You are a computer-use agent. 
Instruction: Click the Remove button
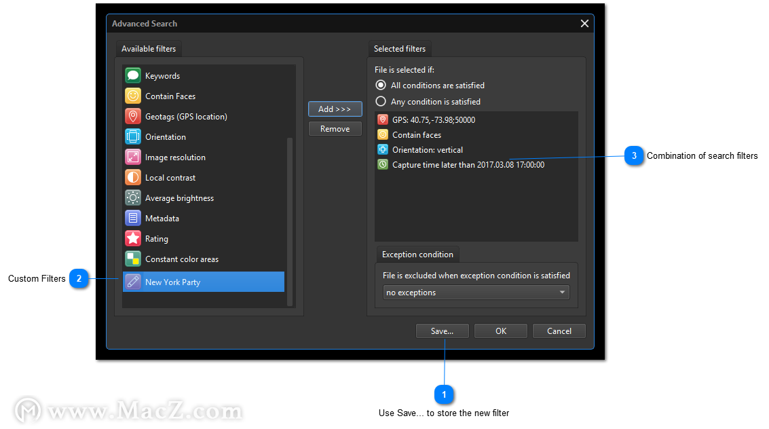coord(335,128)
